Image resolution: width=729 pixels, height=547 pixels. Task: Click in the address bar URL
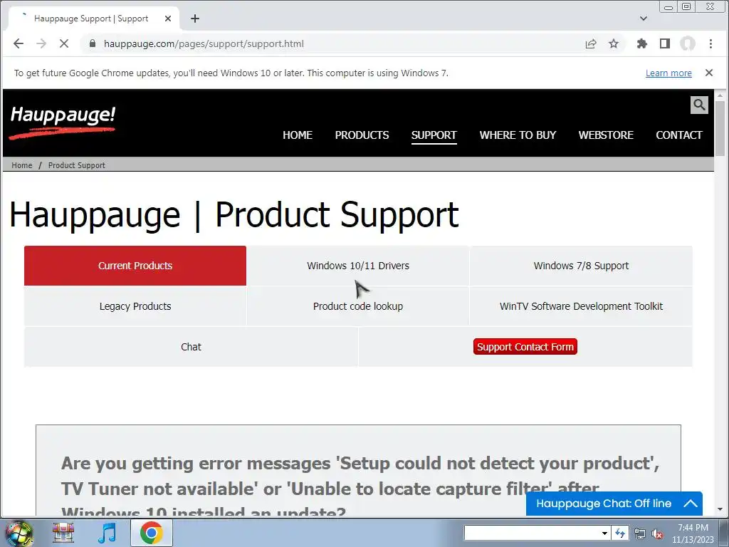pyautogui.click(x=204, y=43)
